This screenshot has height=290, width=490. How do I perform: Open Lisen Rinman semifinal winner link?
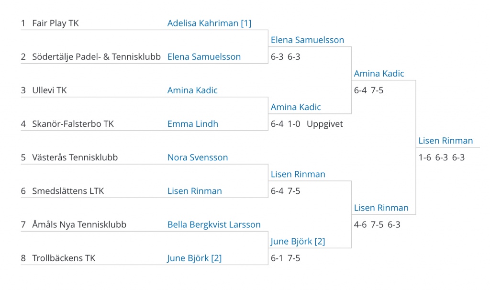pyautogui.click(x=381, y=208)
